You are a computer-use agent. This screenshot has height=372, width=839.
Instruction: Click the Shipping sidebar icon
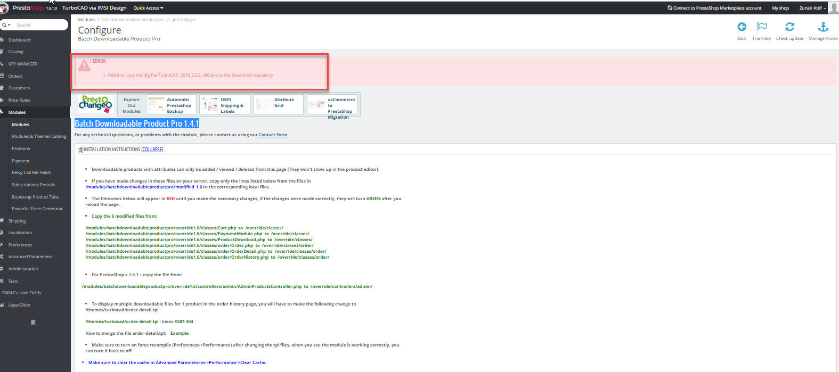pyautogui.click(x=2, y=221)
